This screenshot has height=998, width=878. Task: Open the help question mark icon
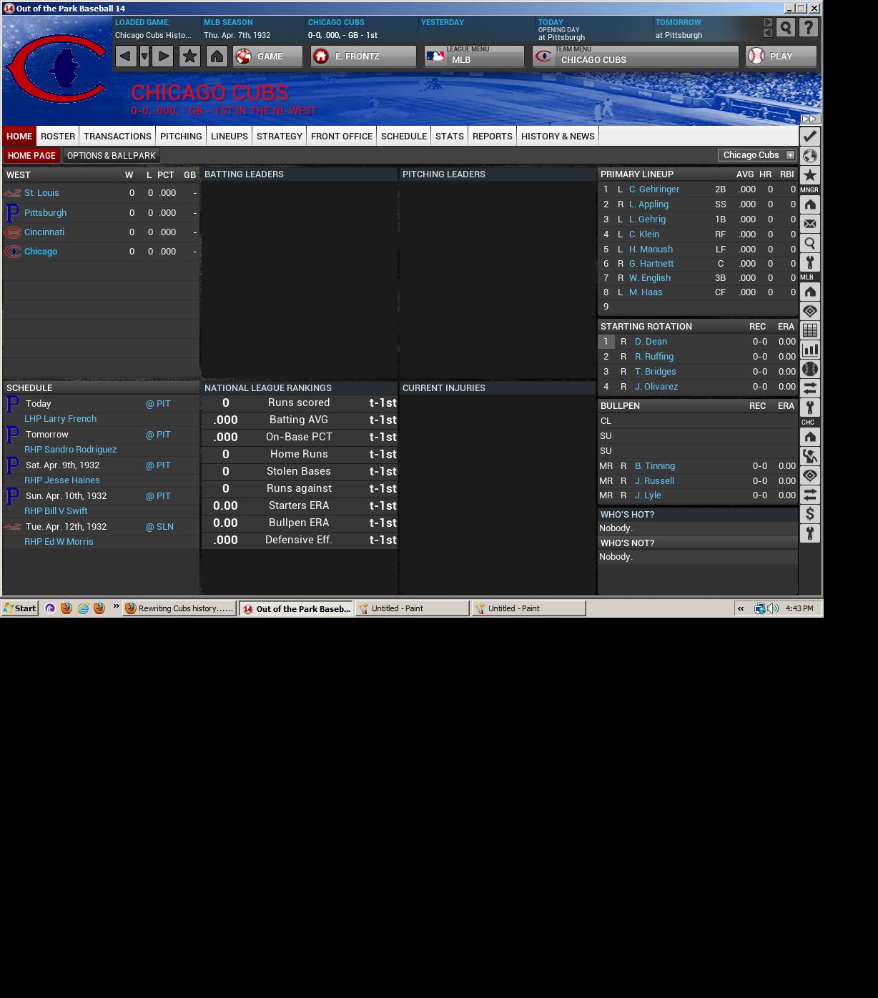tap(807, 26)
